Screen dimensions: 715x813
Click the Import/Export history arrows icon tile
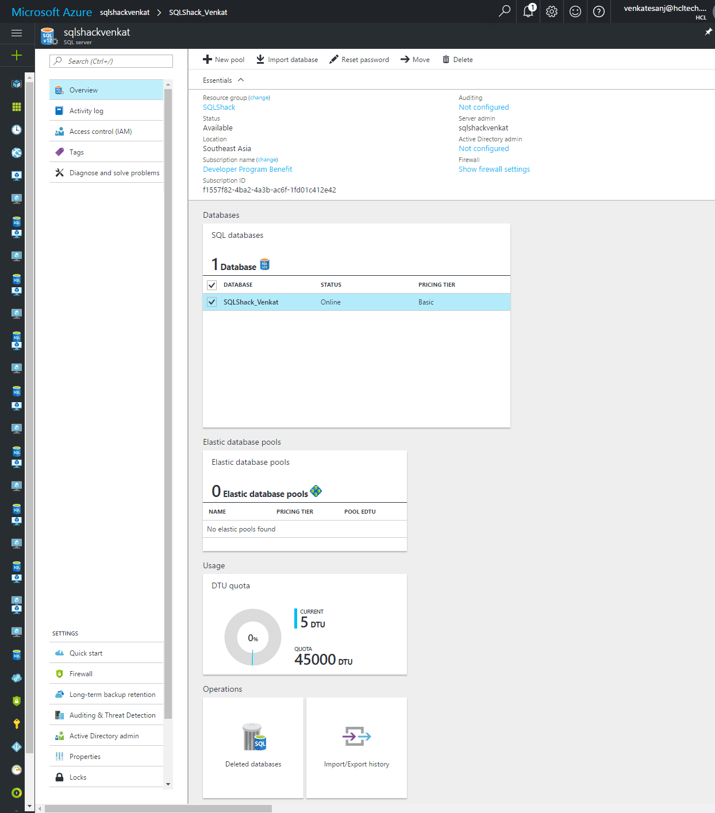point(357,748)
